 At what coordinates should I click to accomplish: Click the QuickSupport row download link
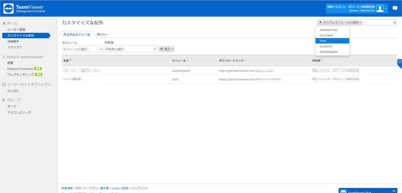tap(247, 70)
